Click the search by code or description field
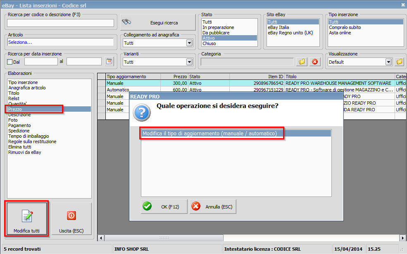Image resolution: width=407 pixels, height=254 pixels. coord(60,23)
